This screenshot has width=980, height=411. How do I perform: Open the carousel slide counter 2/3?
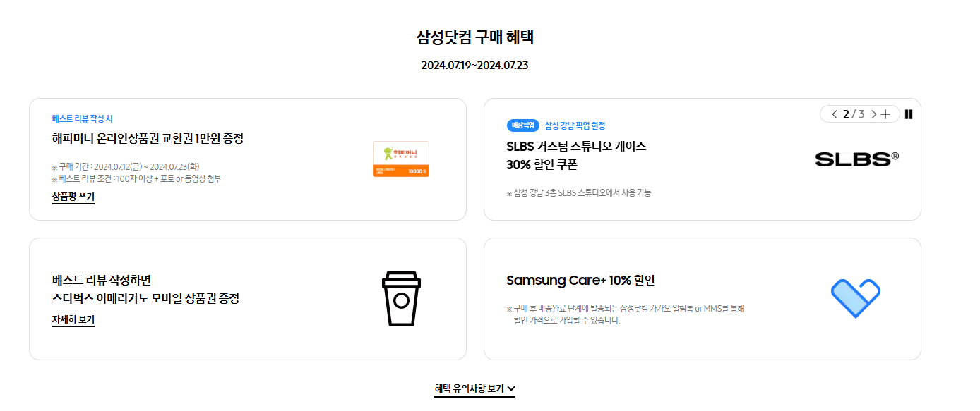[x=852, y=114]
